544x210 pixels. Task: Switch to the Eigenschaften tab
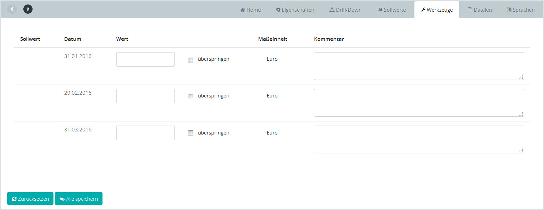pos(295,10)
